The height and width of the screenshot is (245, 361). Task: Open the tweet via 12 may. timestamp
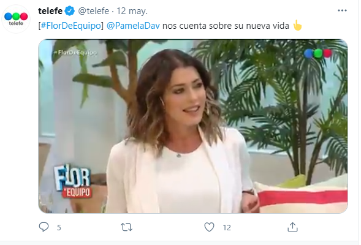tap(132, 11)
